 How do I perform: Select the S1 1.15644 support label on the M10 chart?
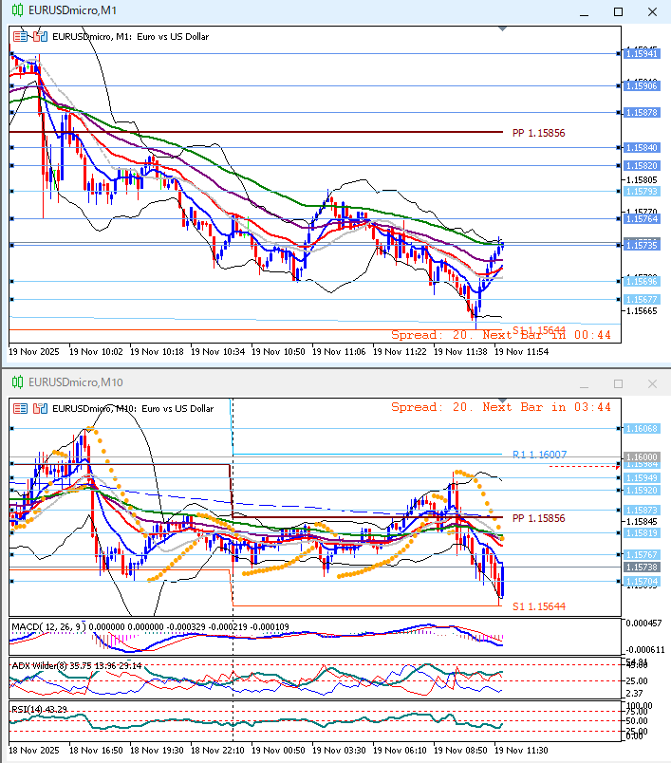539,605
